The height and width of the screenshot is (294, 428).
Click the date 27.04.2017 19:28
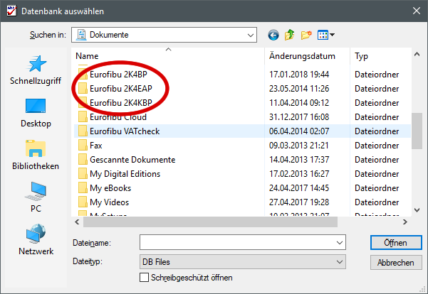pos(299,202)
